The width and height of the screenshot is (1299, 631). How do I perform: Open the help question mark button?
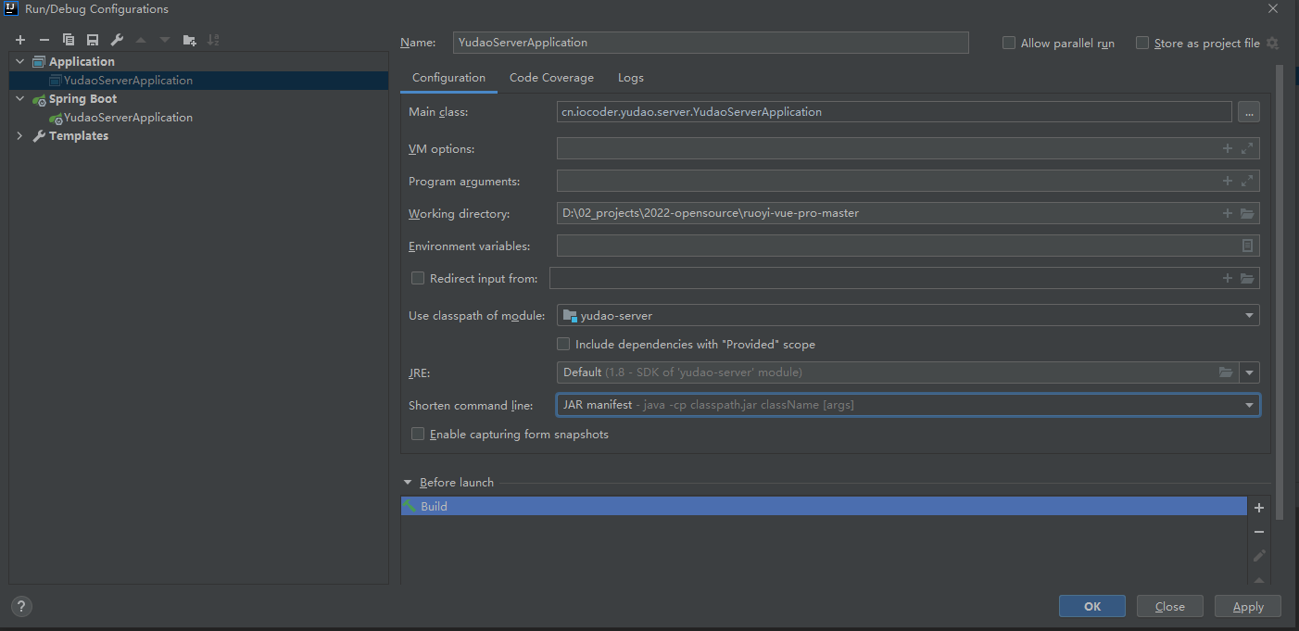click(x=20, y=607)
